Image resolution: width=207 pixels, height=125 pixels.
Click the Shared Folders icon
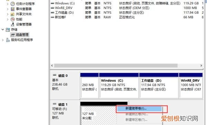pyautogui.click(x=12, y=14)
